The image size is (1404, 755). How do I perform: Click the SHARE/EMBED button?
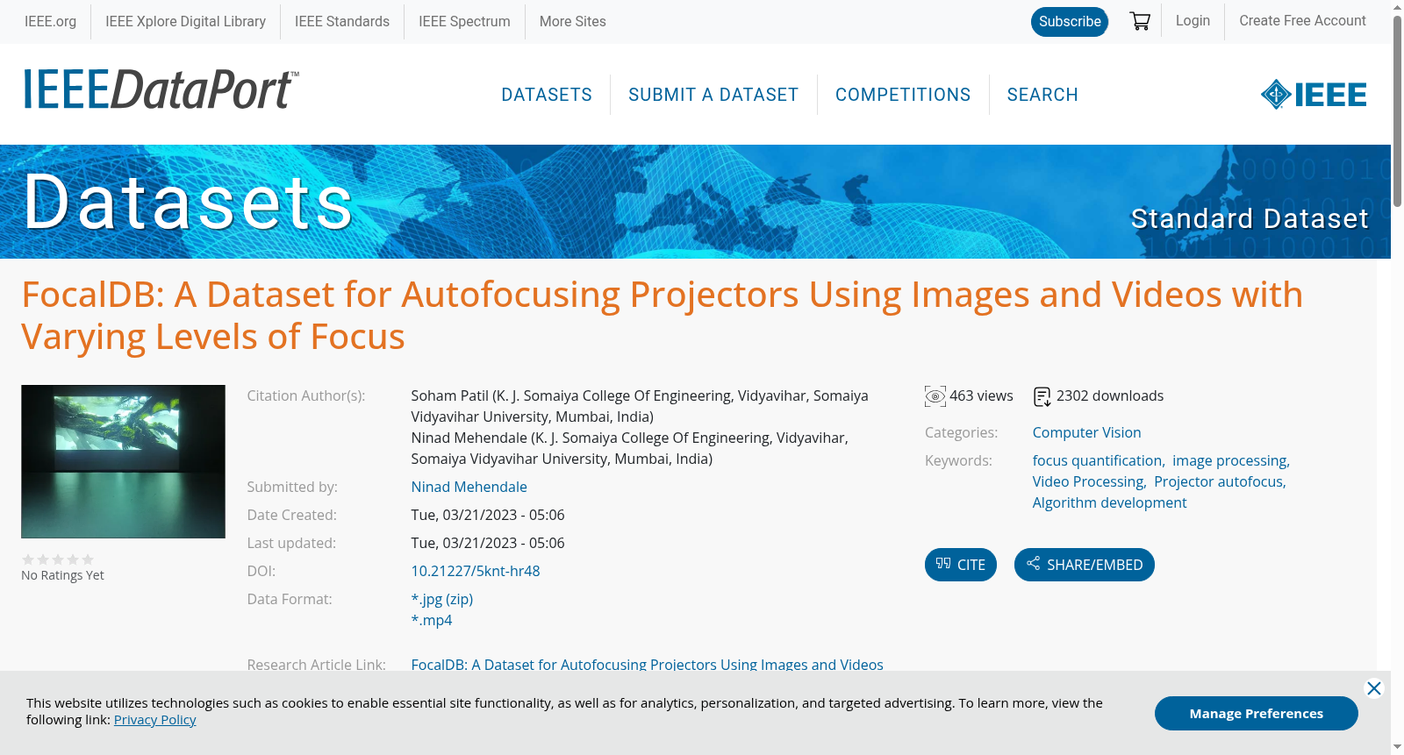(x=1085, y=565)
